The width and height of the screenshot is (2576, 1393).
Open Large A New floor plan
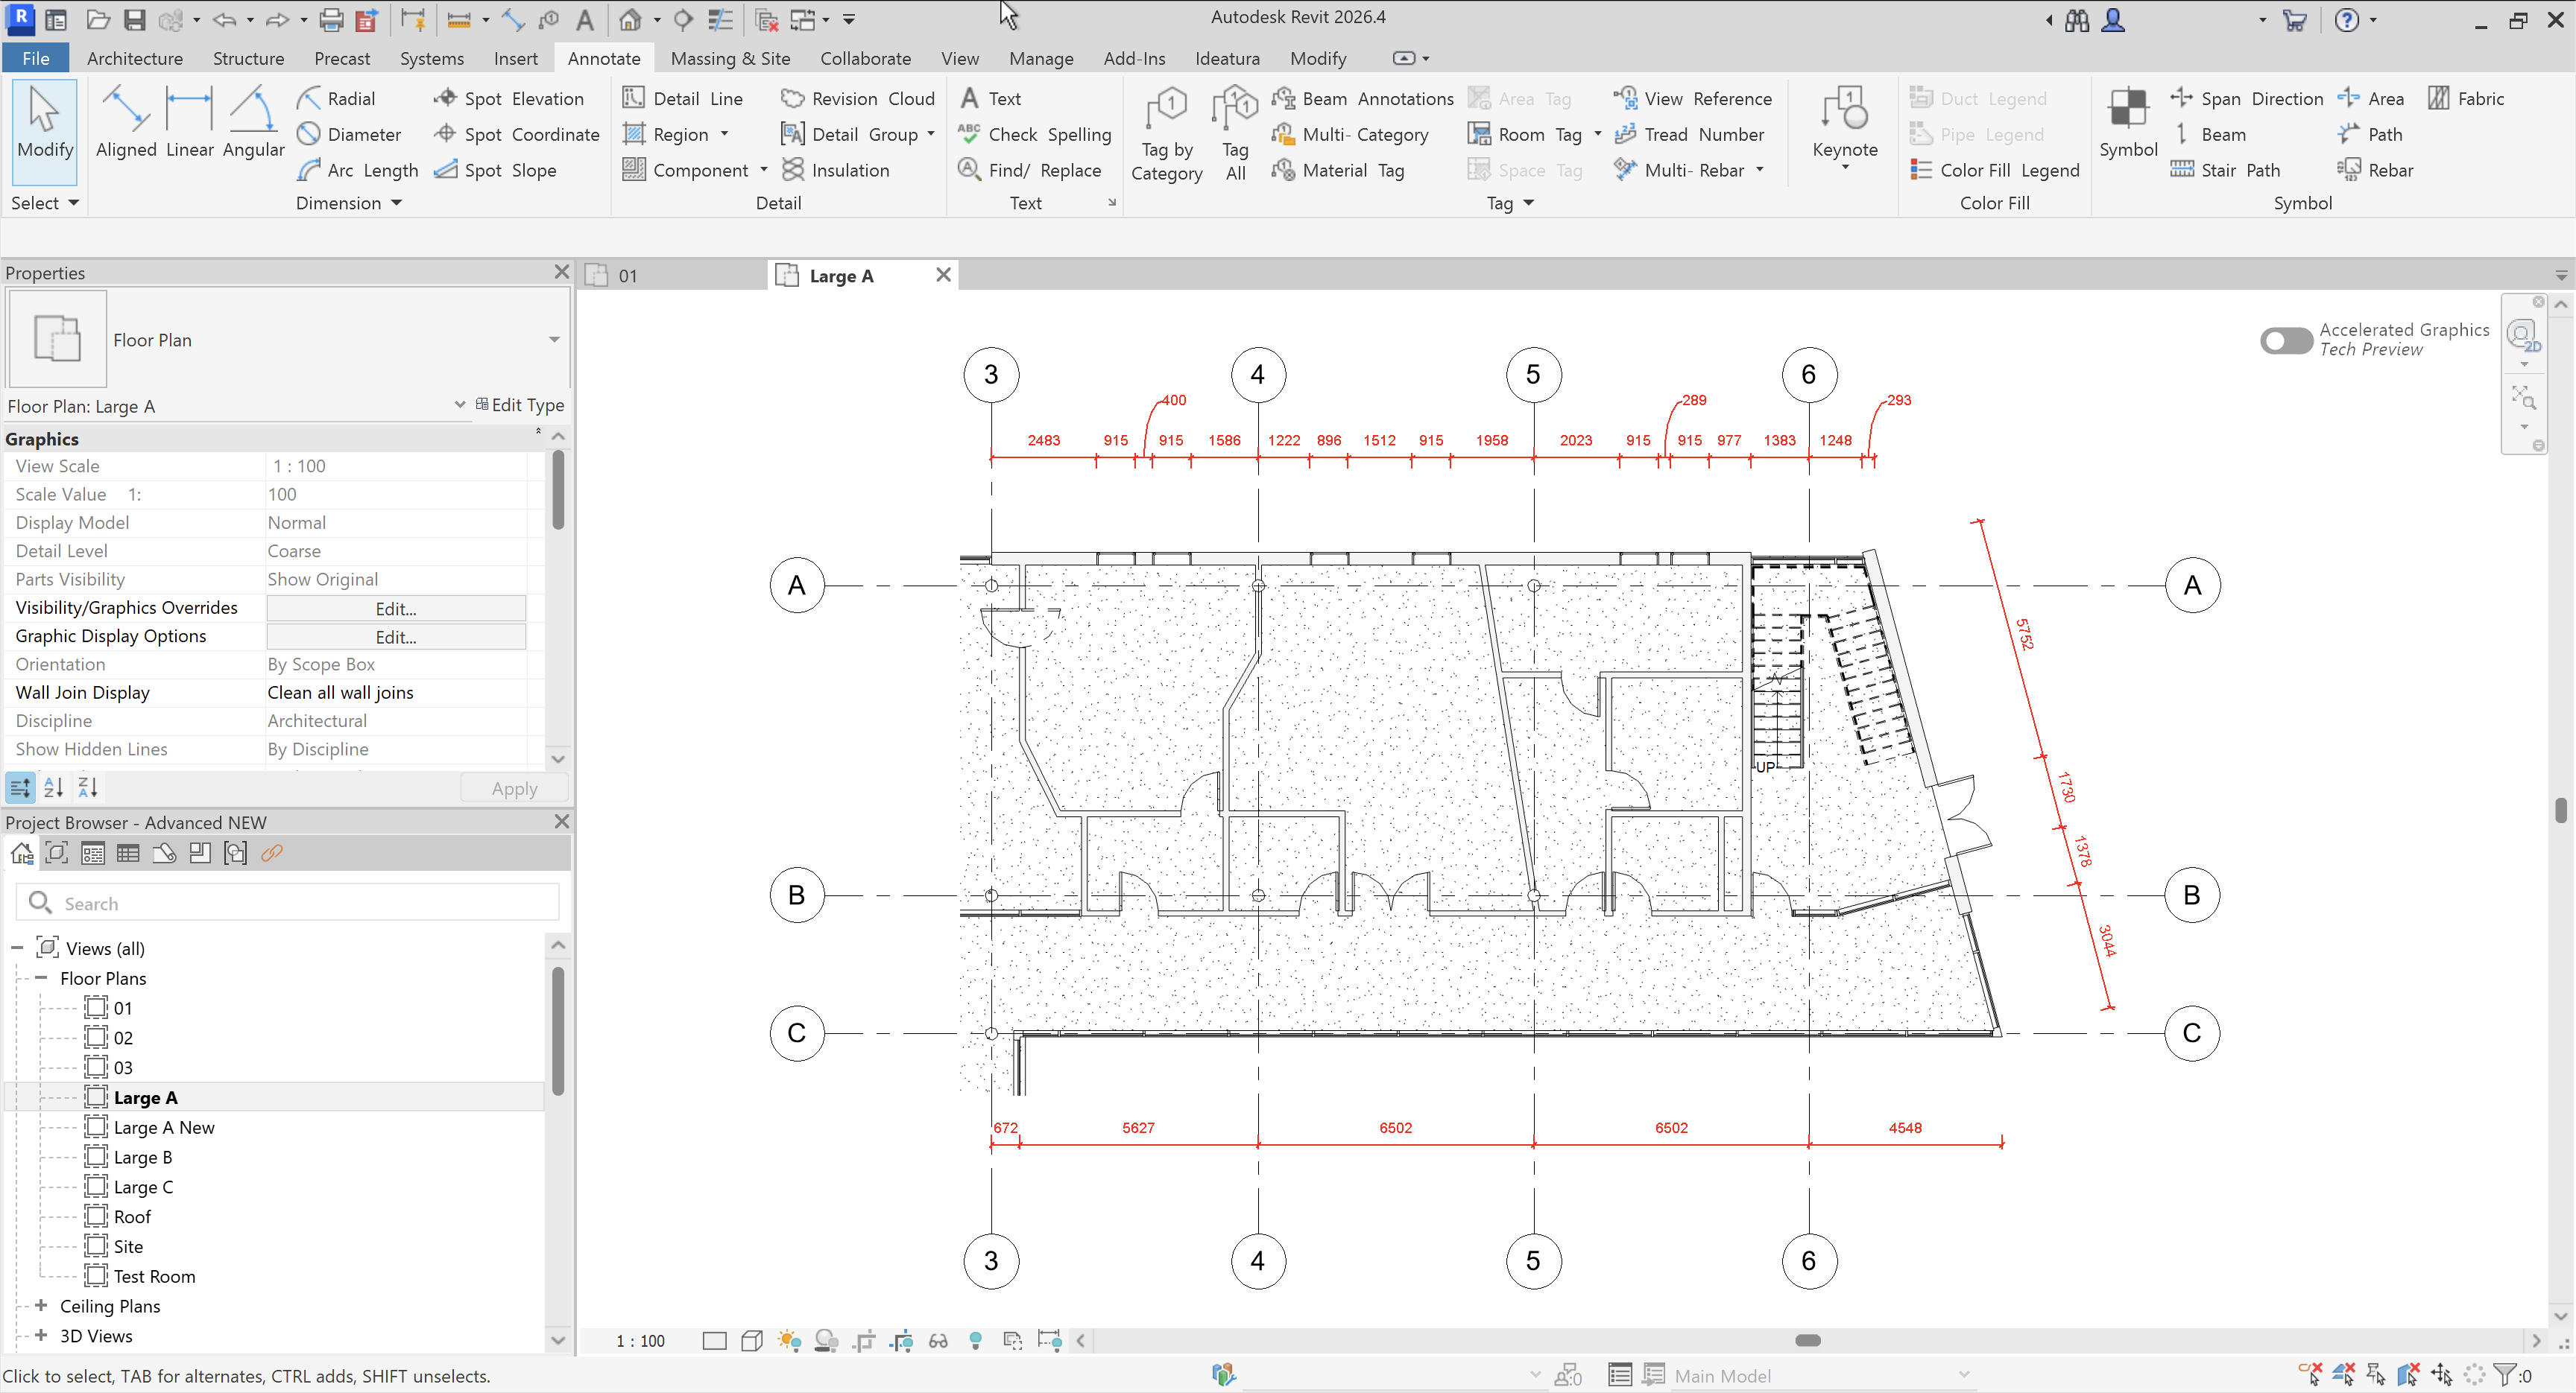164,1127
